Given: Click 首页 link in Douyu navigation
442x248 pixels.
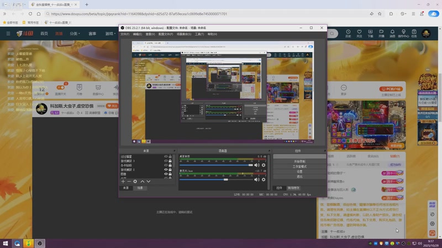Looking at the screenshot, I should coord(44,34).
